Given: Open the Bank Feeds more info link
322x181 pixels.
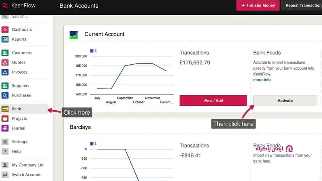Looking at the screenshot, I should click(x=262, y=80).
